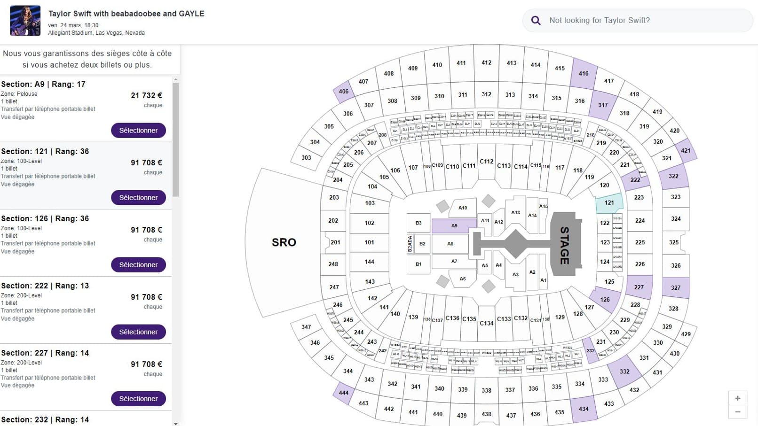Click the search magnifier icon
Screen dimensions: 758x426
tap(536, 20)
